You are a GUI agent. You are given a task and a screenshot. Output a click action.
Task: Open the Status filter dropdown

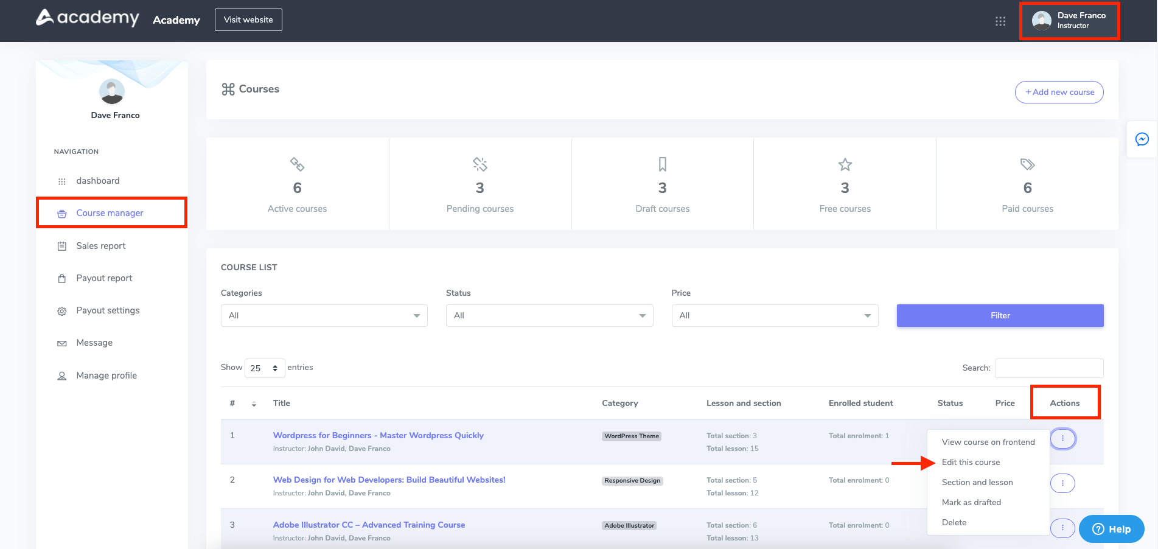[x=549, y=316]
